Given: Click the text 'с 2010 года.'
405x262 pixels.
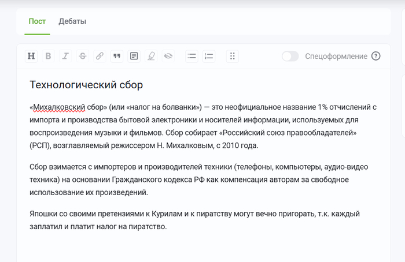Looking at the screenshot, I should tap(237, 145).
